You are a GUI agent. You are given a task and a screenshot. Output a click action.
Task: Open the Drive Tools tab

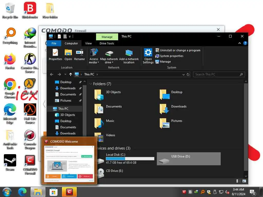pyautogui.click(x=107, y=43)
